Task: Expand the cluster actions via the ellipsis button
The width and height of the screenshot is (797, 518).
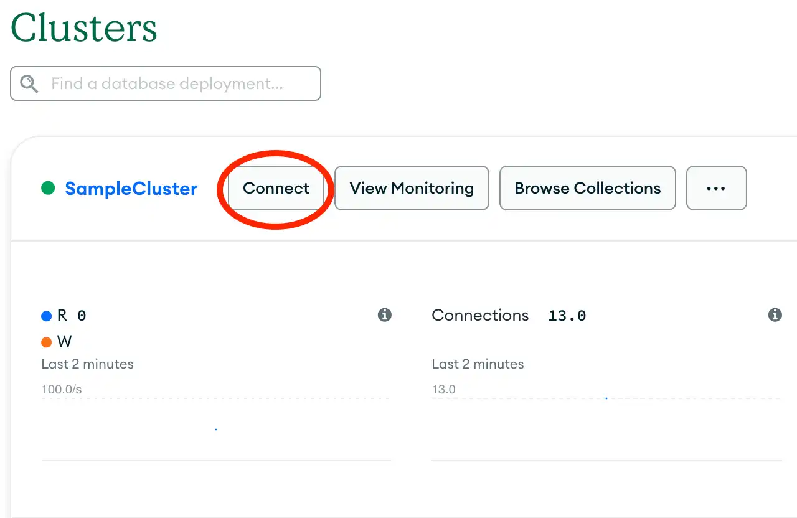Action: 716,188
